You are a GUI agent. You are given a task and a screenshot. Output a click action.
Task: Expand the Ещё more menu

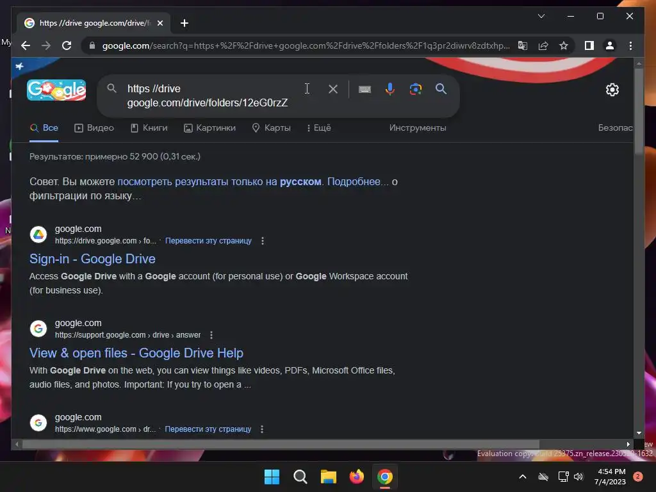pyautogui.click(x=319, y=128)
